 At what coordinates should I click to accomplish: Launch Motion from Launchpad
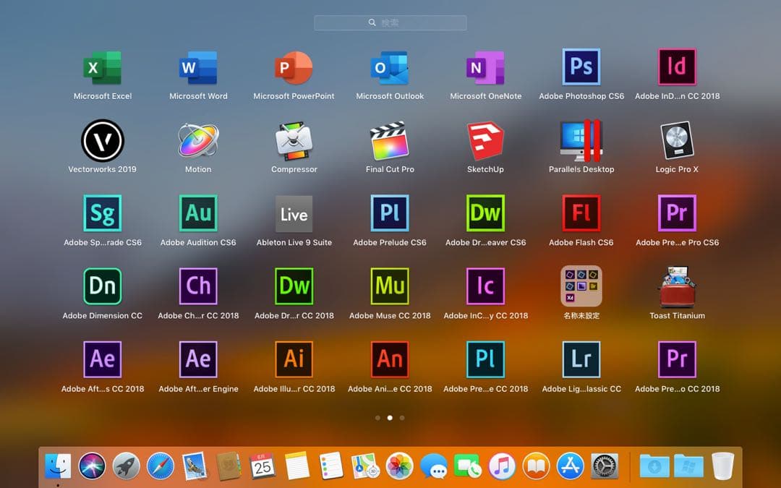198,140
